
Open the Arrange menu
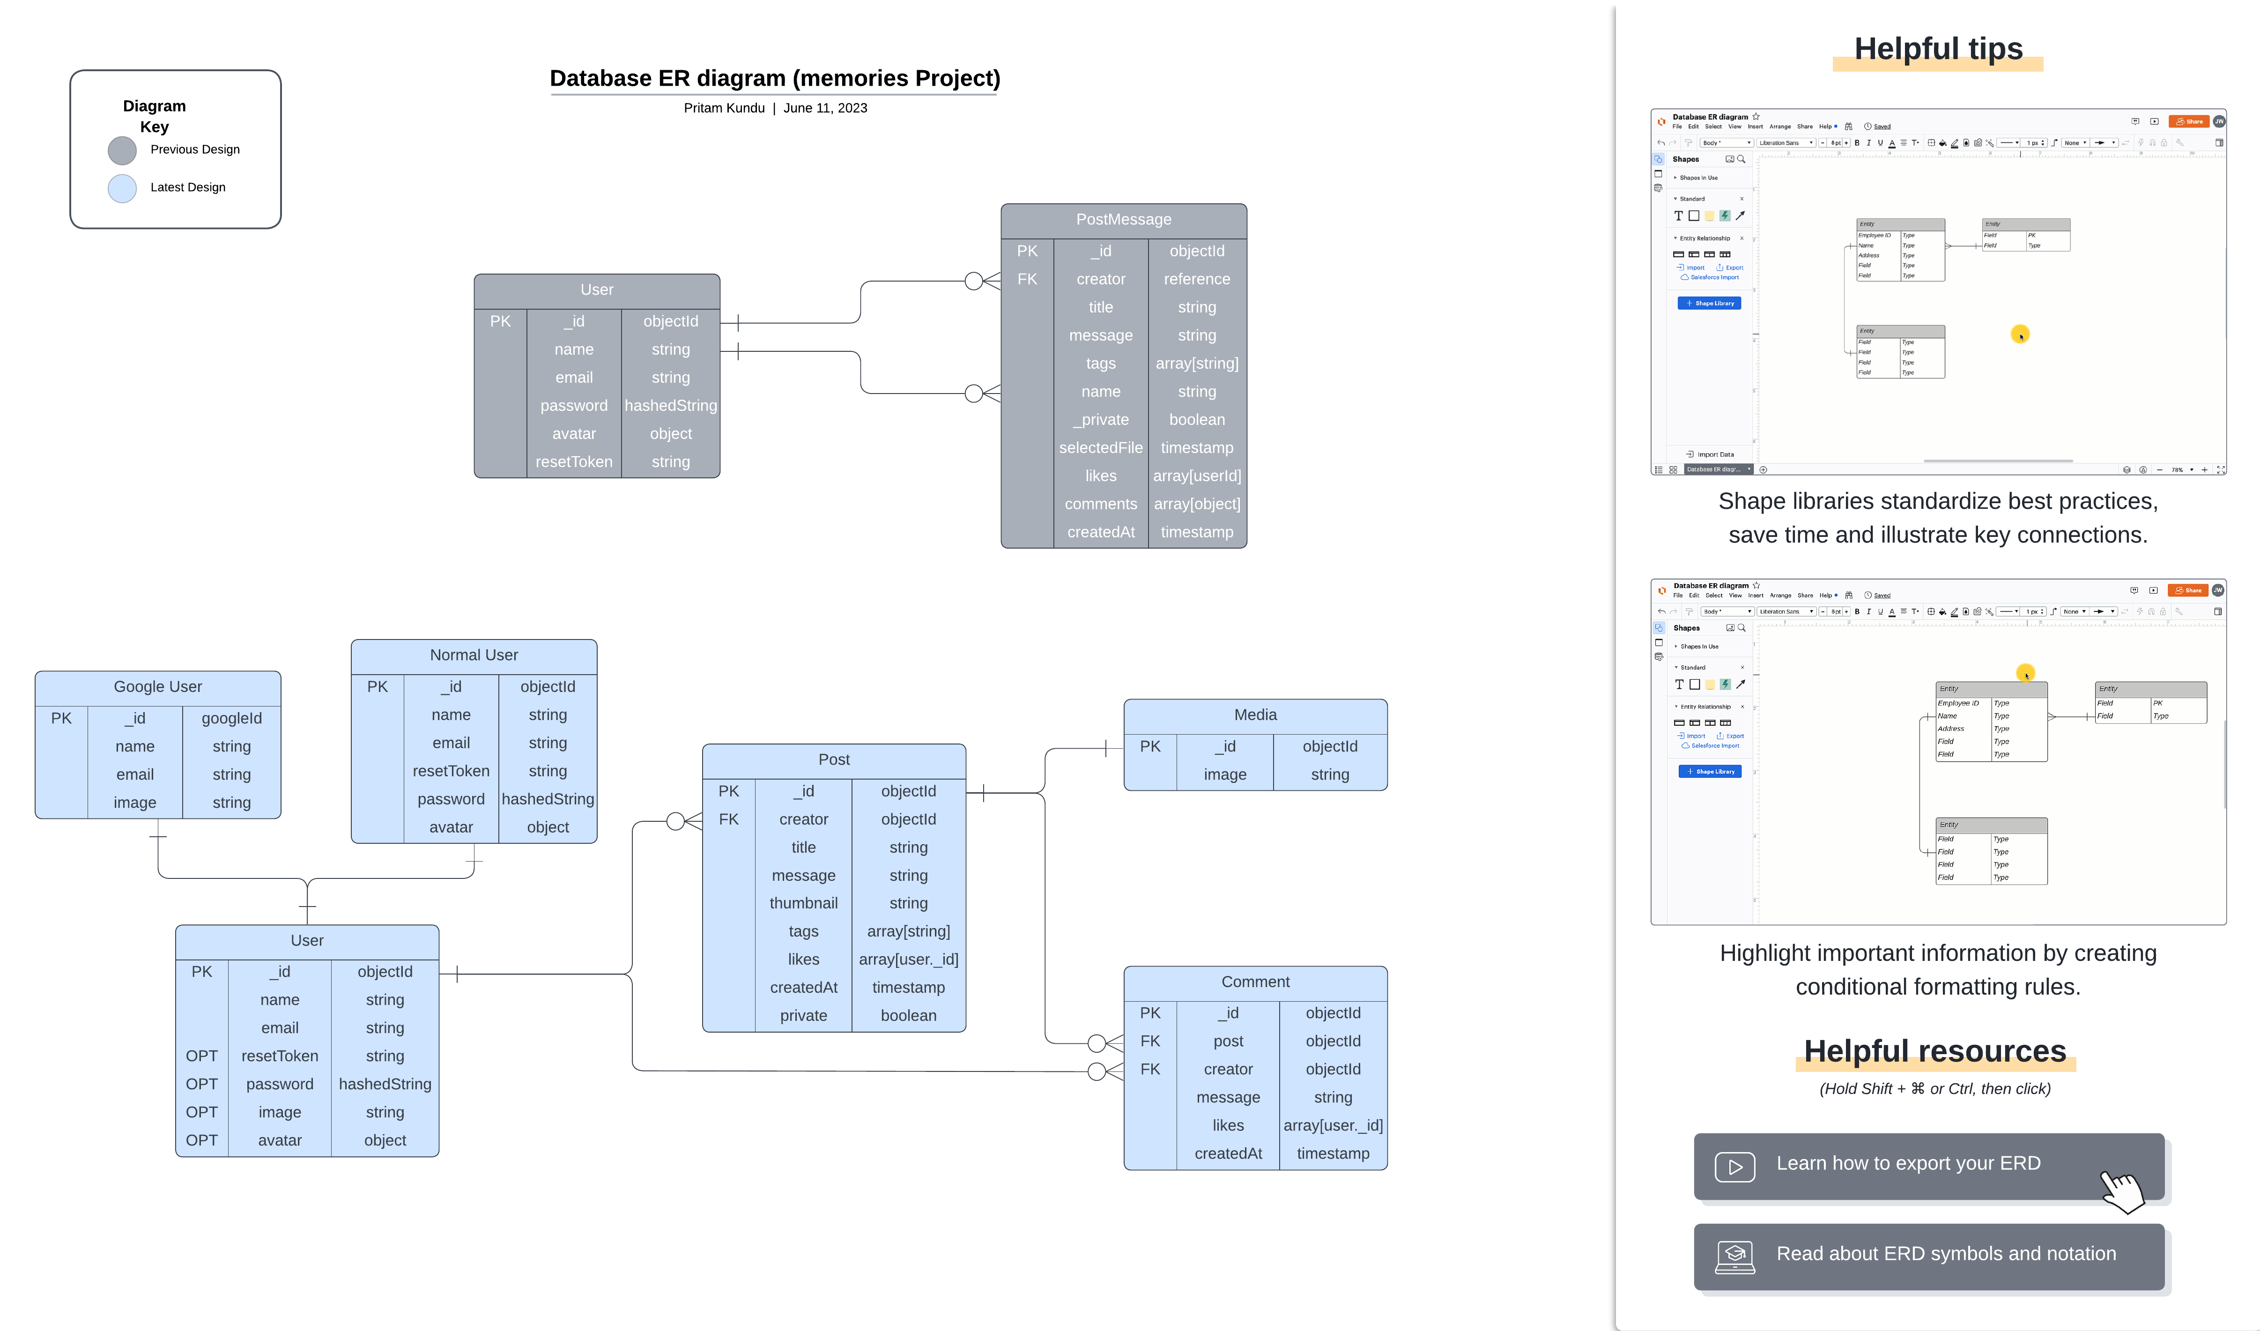[x=1780, y=126]
